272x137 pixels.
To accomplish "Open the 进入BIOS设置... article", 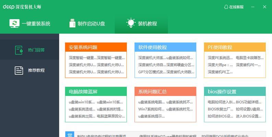I will [x=248, y=116].
